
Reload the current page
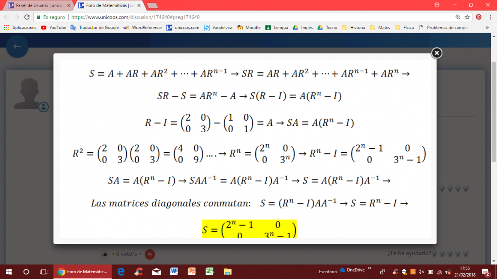27,17
